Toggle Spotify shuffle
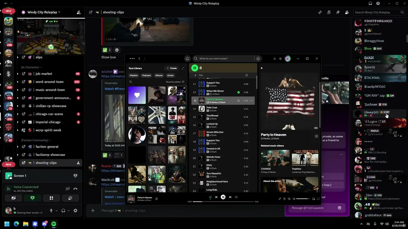408x229 pixels. 210,197
